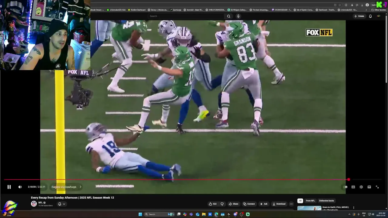This screenshot has width=388, height=218.
Task: Share the video
Action: click(233, 204)
